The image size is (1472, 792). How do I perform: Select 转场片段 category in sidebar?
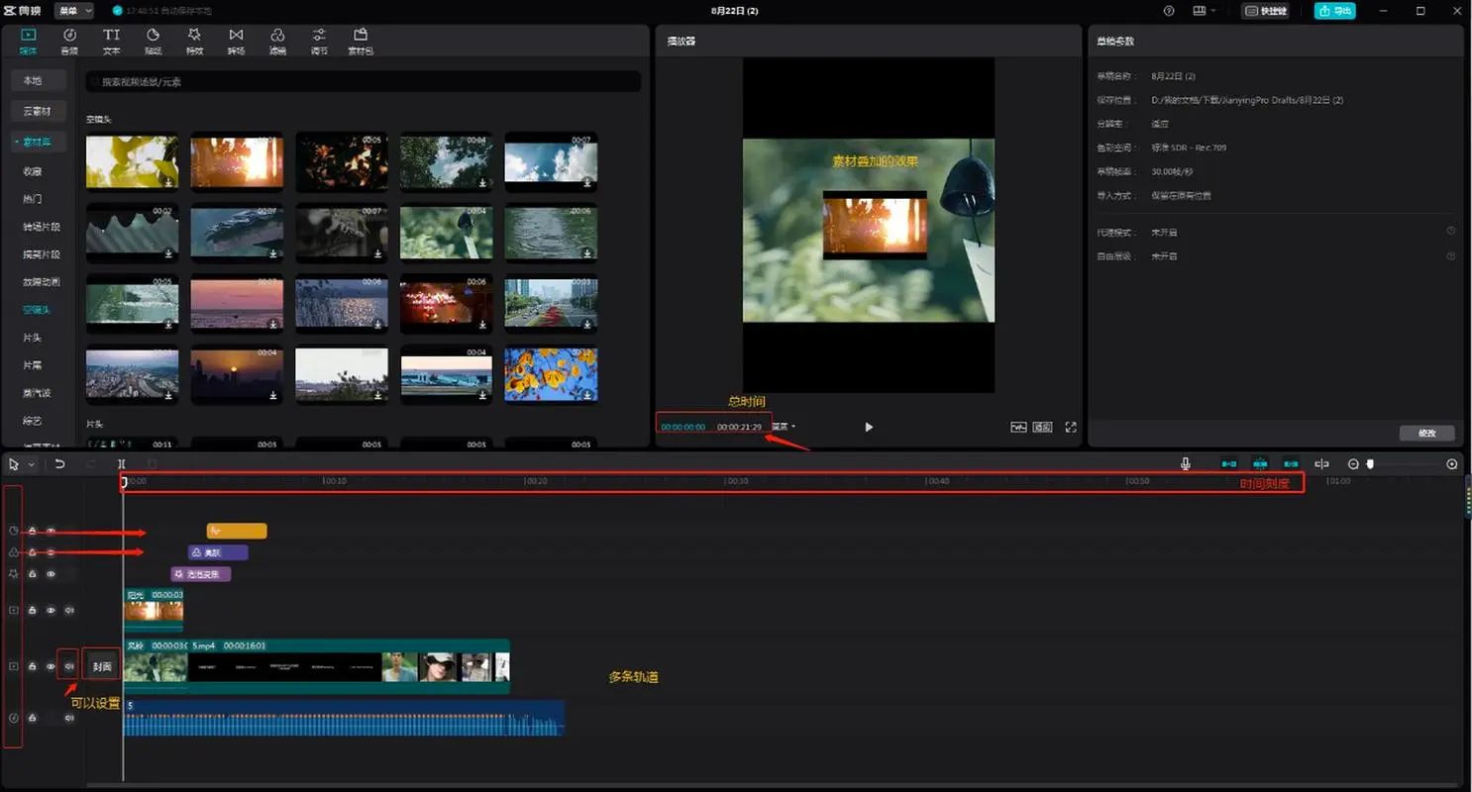point(42,226)
